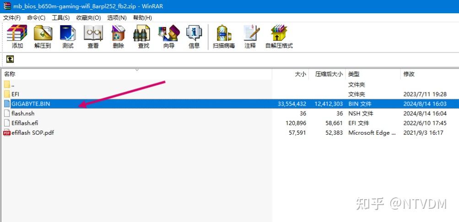Open the 向导 (Wizard) toolbar icon
Viewport: 459px width, 222px height.
(x=169, y=33)
